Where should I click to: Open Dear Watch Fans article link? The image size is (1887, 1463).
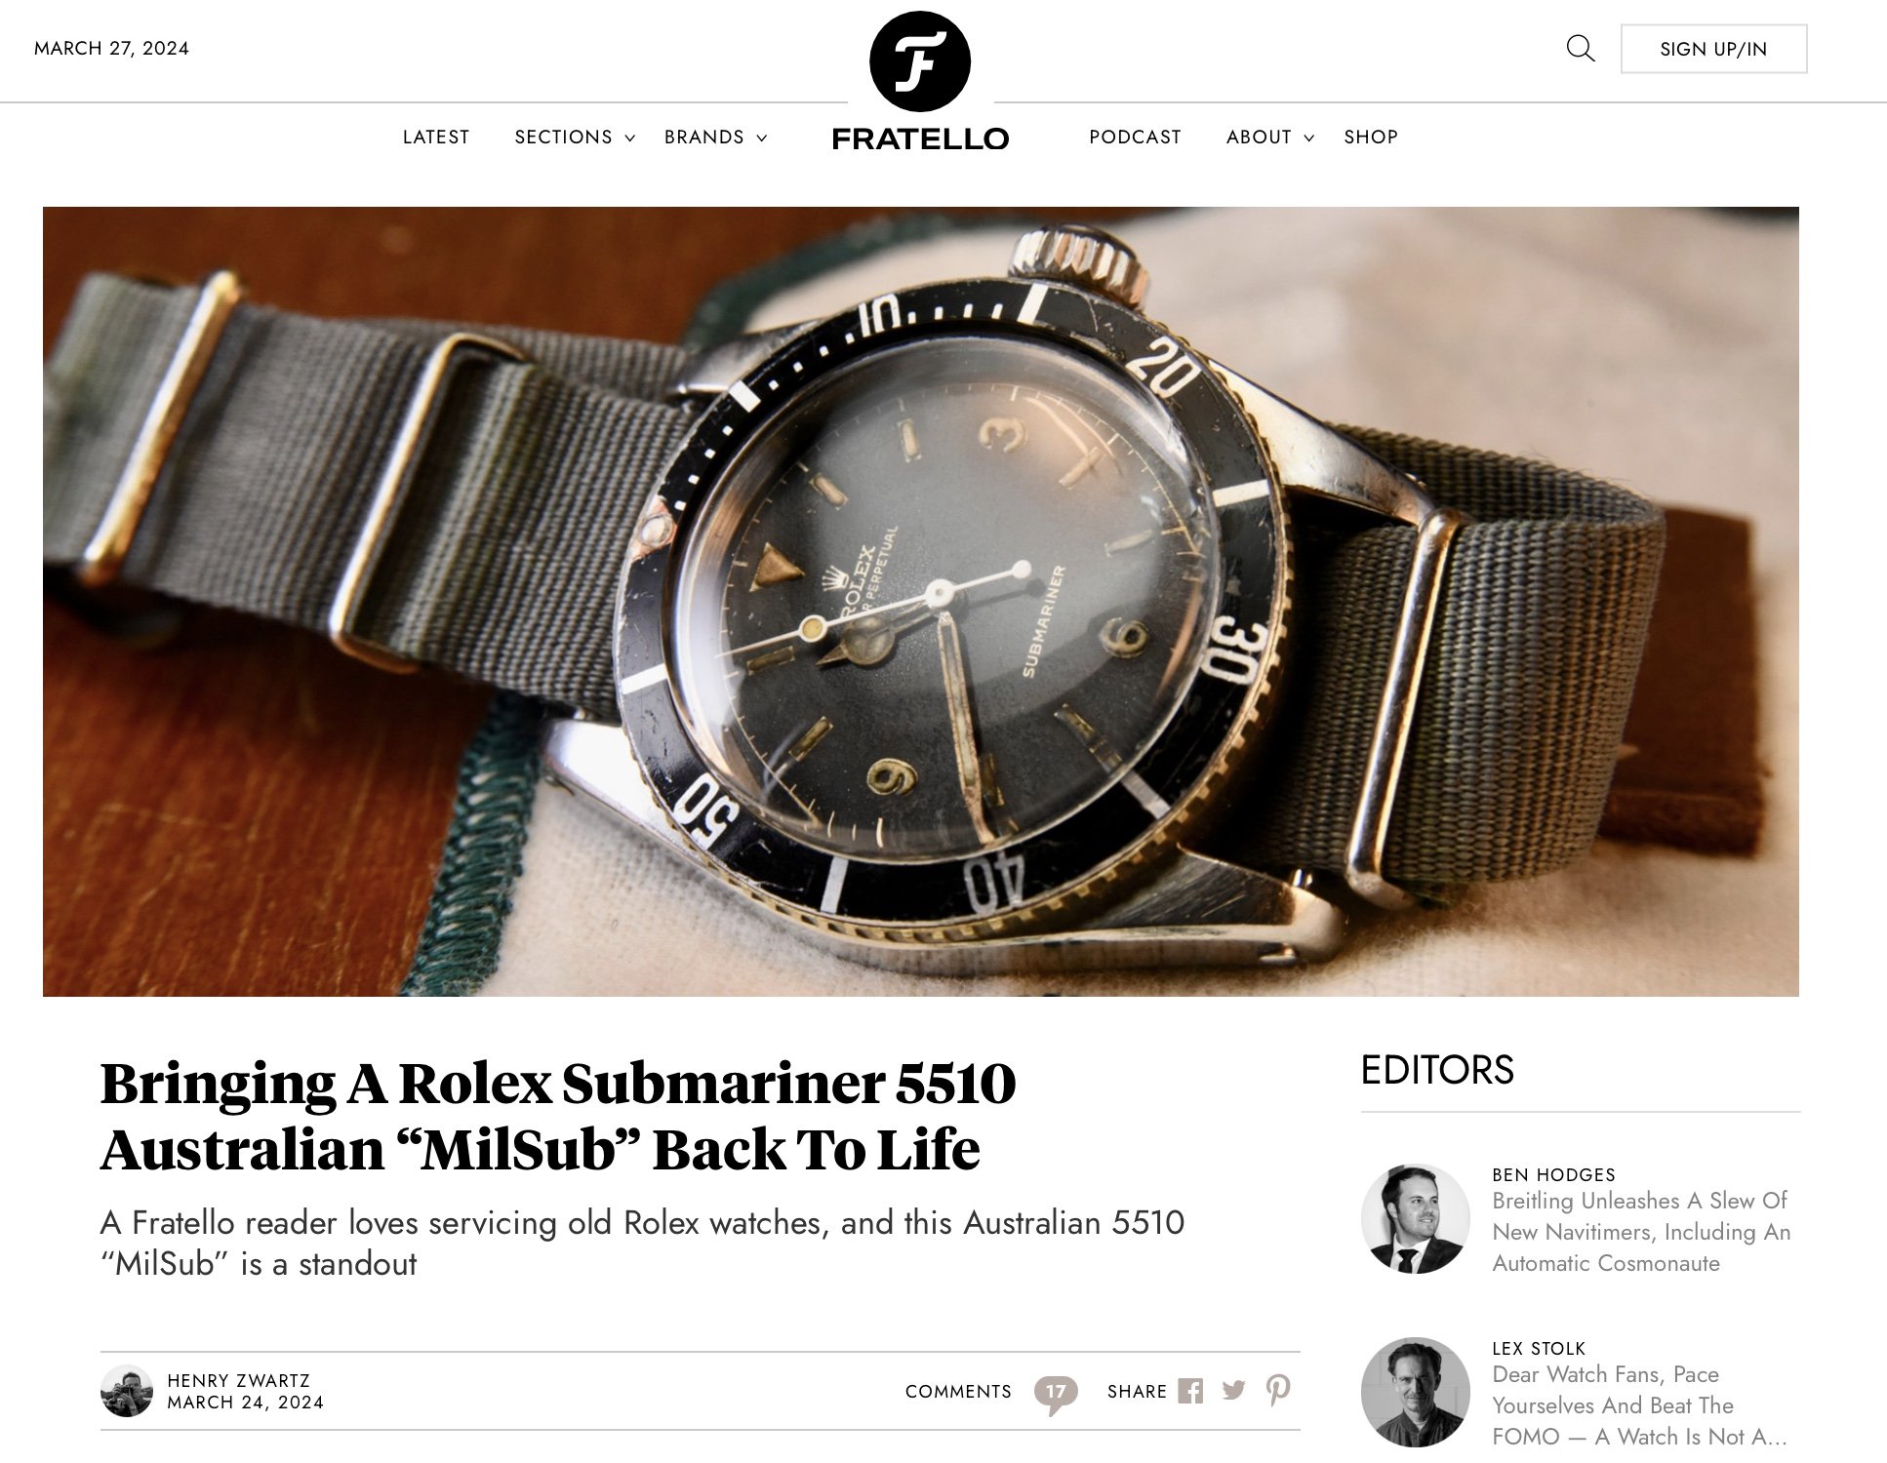tap(1639, 1405)
